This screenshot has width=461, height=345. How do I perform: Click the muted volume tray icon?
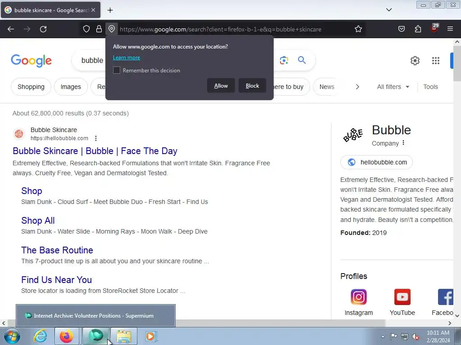click(x=416, y=337)
